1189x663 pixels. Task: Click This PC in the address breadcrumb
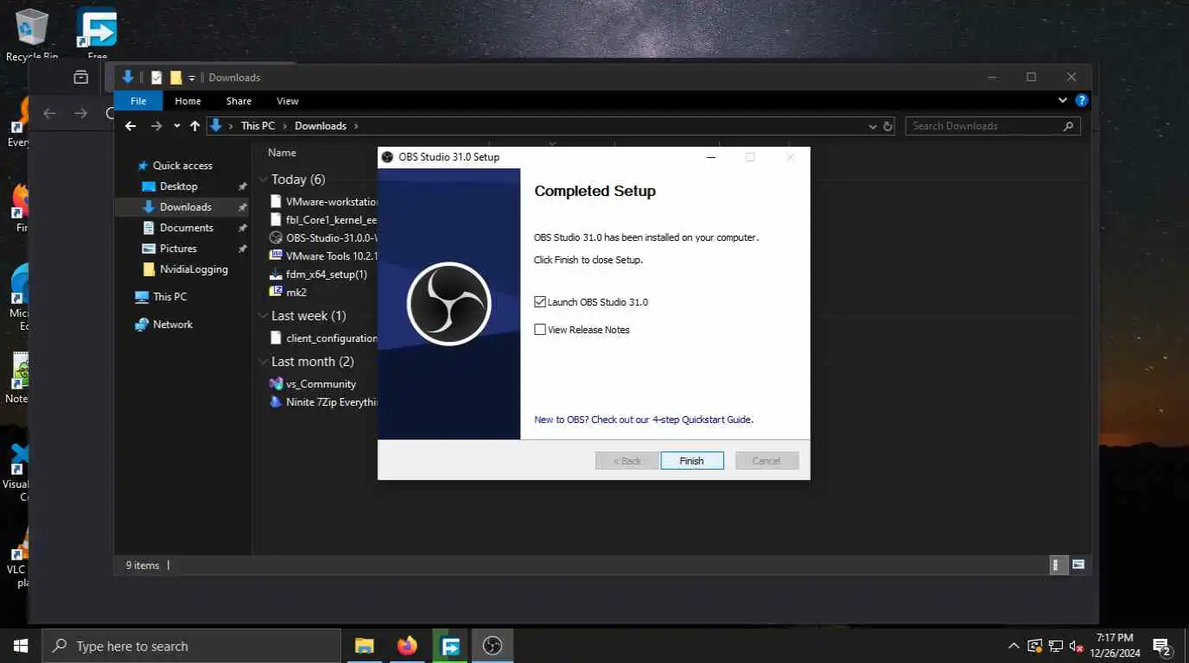point(258,126)
